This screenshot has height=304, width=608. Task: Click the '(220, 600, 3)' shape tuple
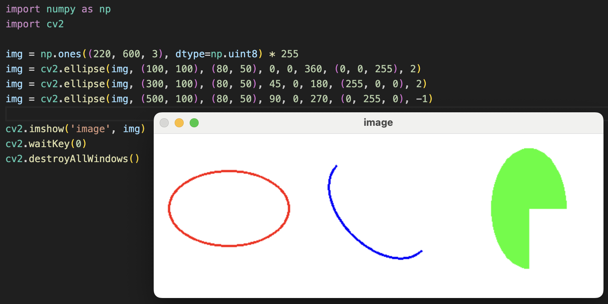tap(125, 54)
